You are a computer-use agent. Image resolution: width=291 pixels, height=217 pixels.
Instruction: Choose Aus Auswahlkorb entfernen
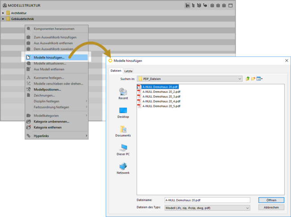(56, 43)
